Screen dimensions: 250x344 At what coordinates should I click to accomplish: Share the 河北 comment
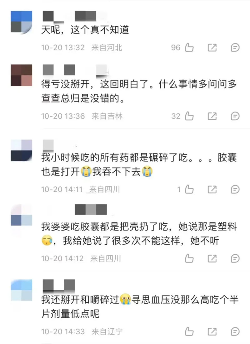(x=212, y=47)
